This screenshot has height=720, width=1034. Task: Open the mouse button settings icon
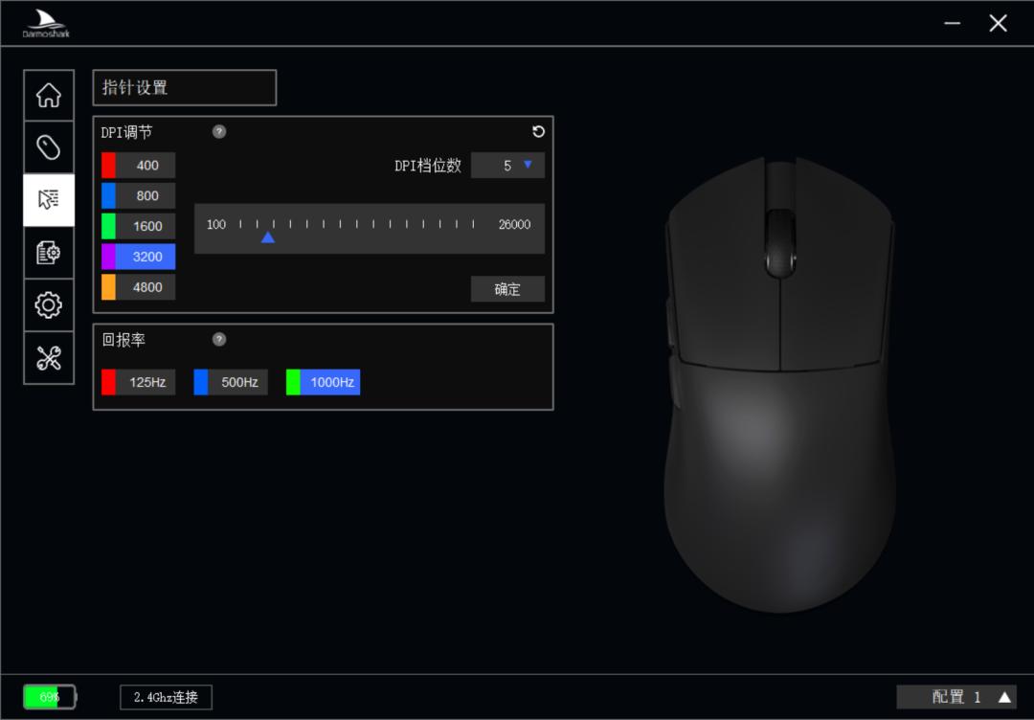[x=49, y=147]
